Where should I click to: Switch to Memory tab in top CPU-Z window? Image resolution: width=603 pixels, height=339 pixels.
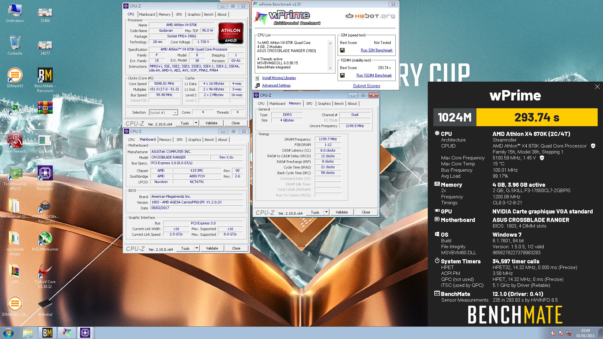165,14
